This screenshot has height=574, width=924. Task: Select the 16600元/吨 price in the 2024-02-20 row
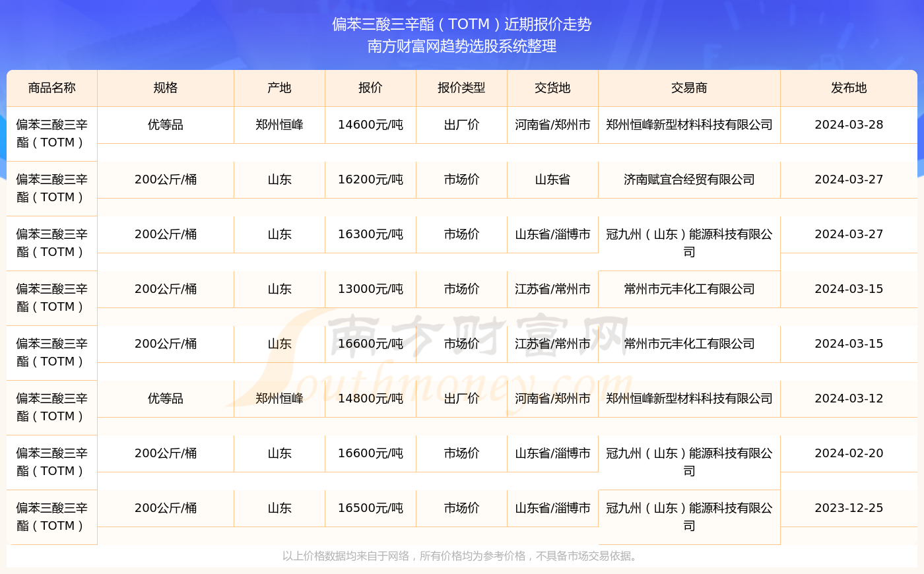click(370, 453)
